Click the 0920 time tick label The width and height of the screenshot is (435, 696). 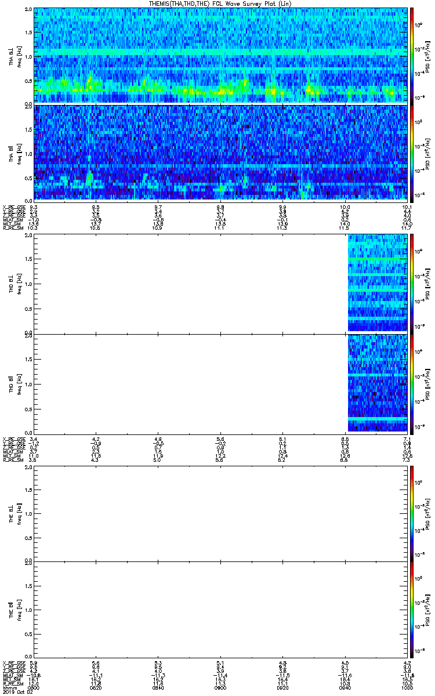(282, 687)
